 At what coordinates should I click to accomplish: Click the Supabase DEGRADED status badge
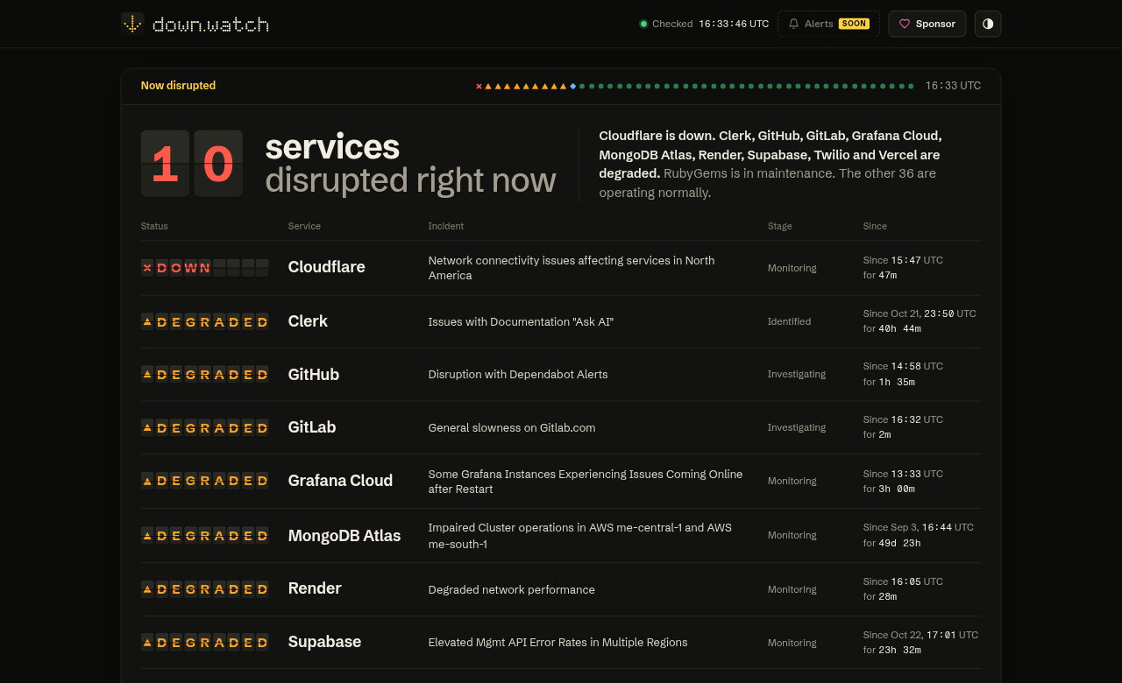pyautogui.click(x=204, y=642)
